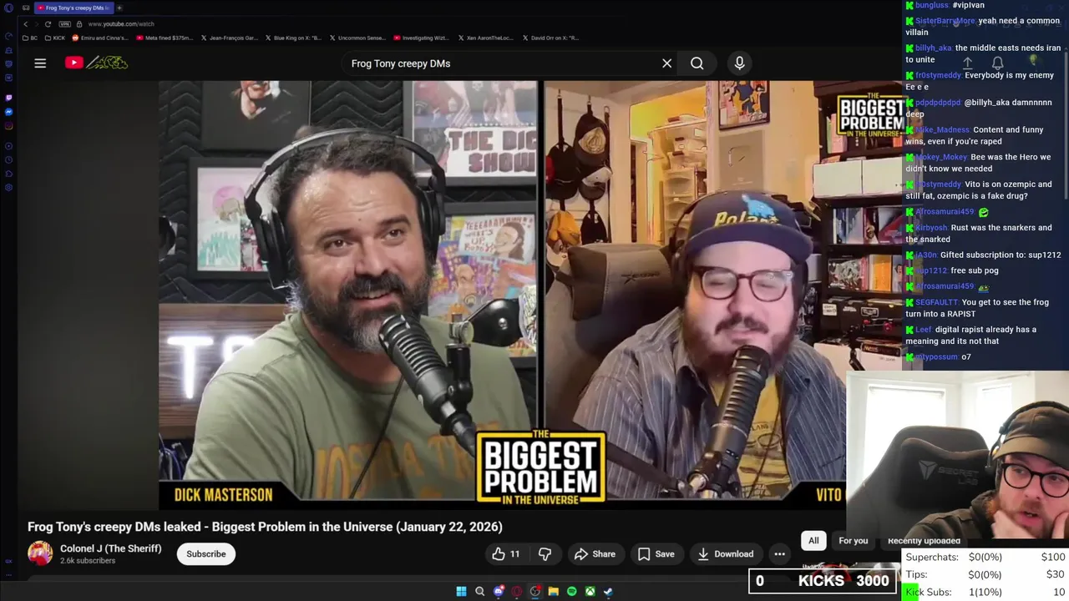Viewport: 1069px width, 601px height.
Task: Go to YouTube home via logo
Action: pos(97,63)
